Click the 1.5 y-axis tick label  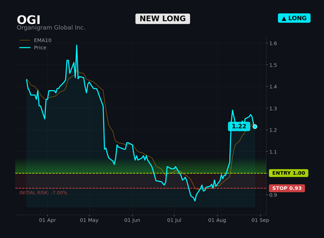[273, 65]
